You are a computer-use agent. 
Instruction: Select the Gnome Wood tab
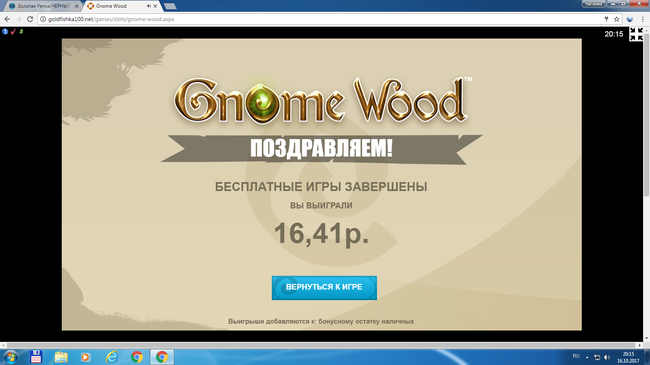pyautogui.click(x=121, y=6)
